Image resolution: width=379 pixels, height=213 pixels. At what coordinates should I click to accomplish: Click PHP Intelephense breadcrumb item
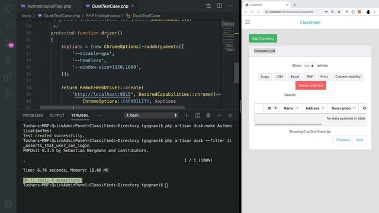point(102,16)
